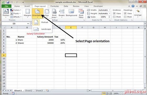Viewport: 147px width, 95px height.
Task: Open the Breaks menu
Action: 62,13
